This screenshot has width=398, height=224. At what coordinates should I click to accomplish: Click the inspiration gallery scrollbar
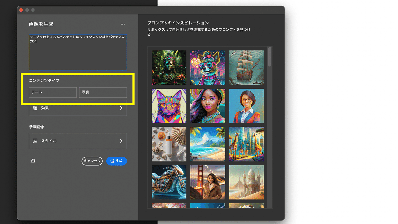point(270,57)
